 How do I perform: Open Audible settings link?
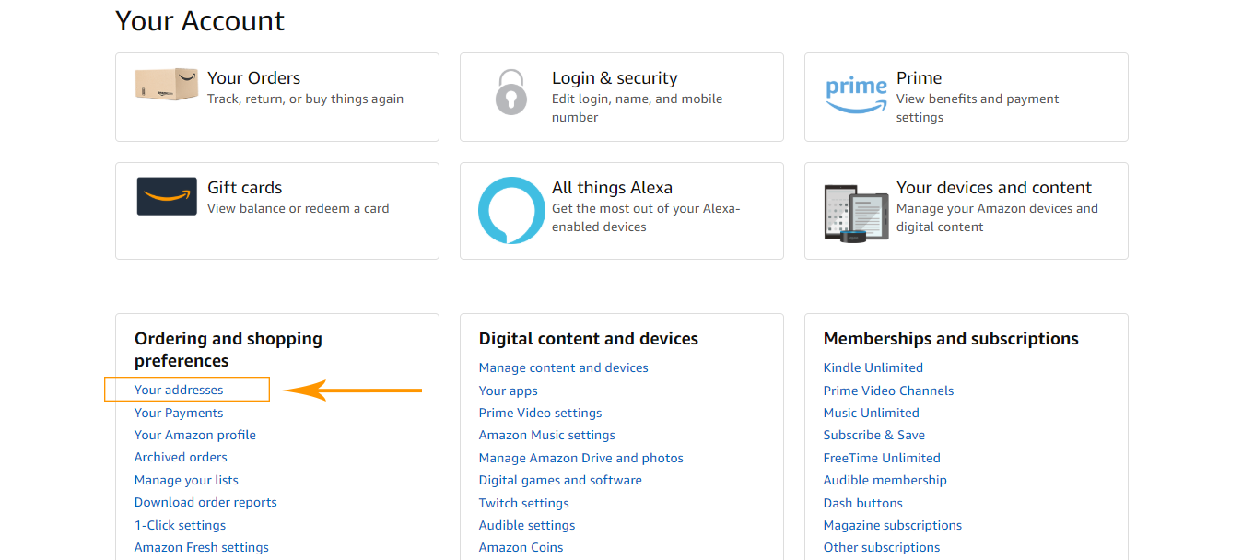click(x=527, y=525)
